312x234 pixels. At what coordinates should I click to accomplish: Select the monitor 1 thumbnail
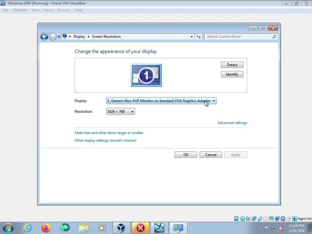point(146,75)
